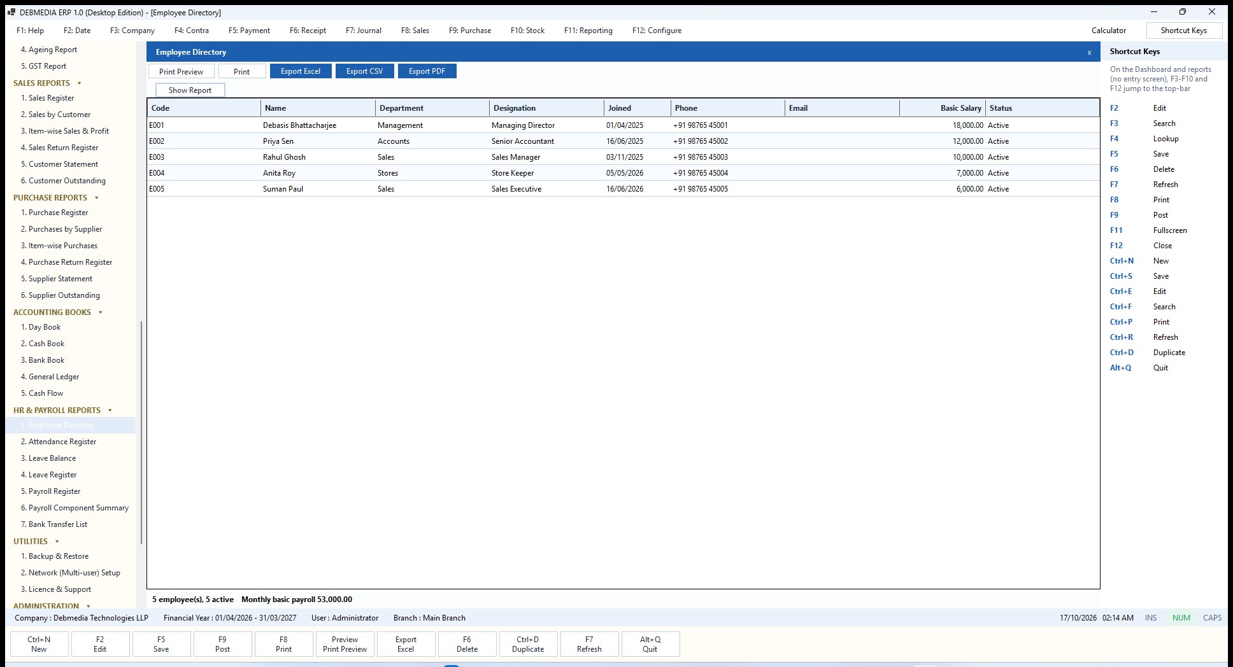Image resolution: width=1233 pixels, height=667 pixels.
Task: Click the F2 Edit bottom button
Action: [x=100, y=644]
